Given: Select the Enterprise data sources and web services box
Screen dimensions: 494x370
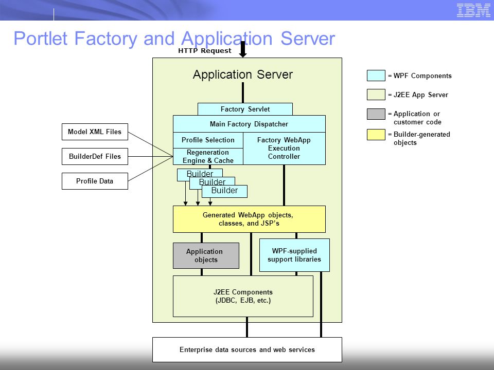Looking at the screenshot, I should click(248, 349).
